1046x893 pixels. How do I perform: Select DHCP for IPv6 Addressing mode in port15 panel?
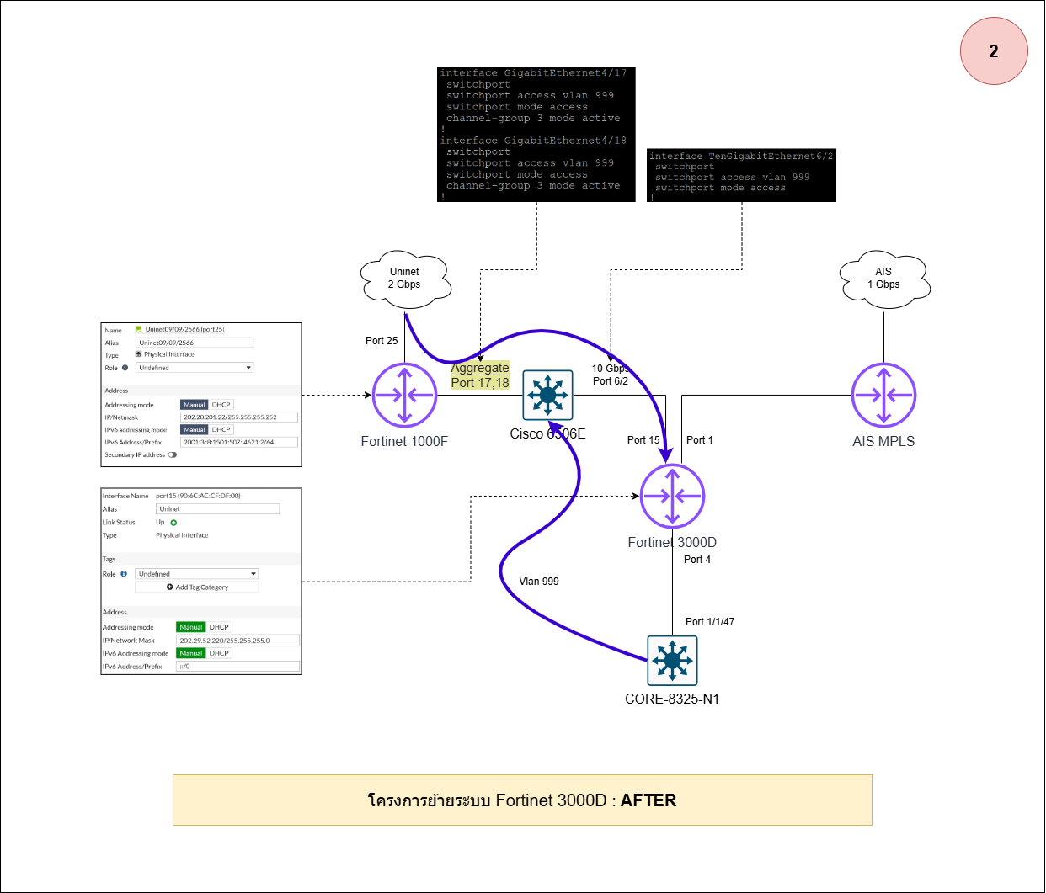[219, 653]
